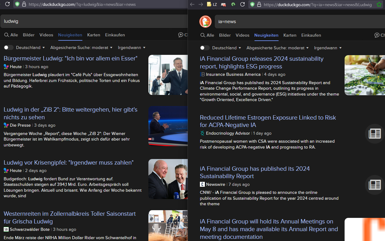This screenshot has width=385, height=241.
Task: Open Abgesicherte Suche dropdown in left window
Action: 82,47
